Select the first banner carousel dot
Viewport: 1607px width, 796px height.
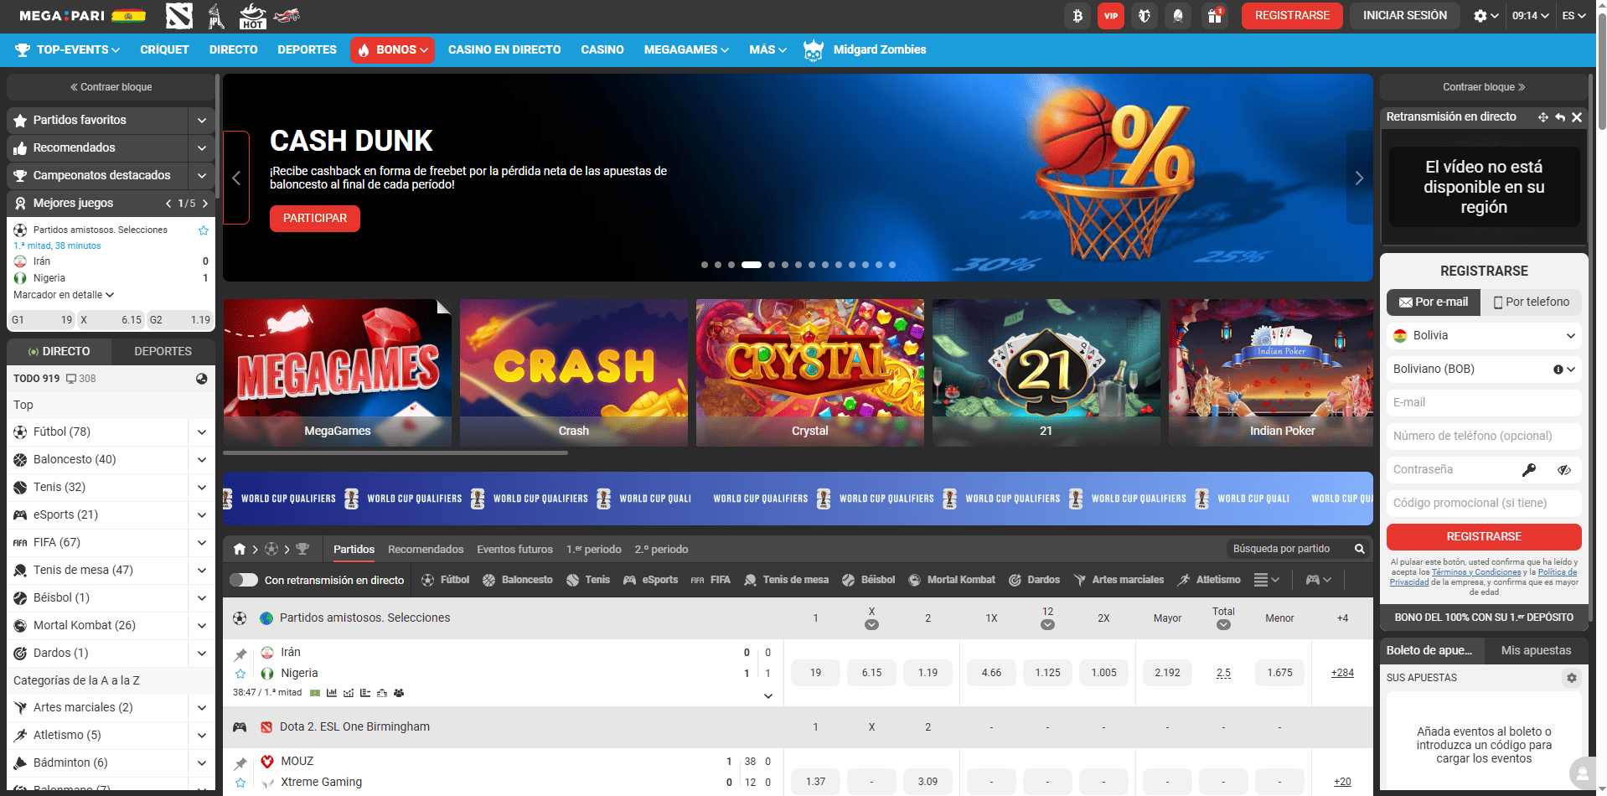tap(705, 265)
